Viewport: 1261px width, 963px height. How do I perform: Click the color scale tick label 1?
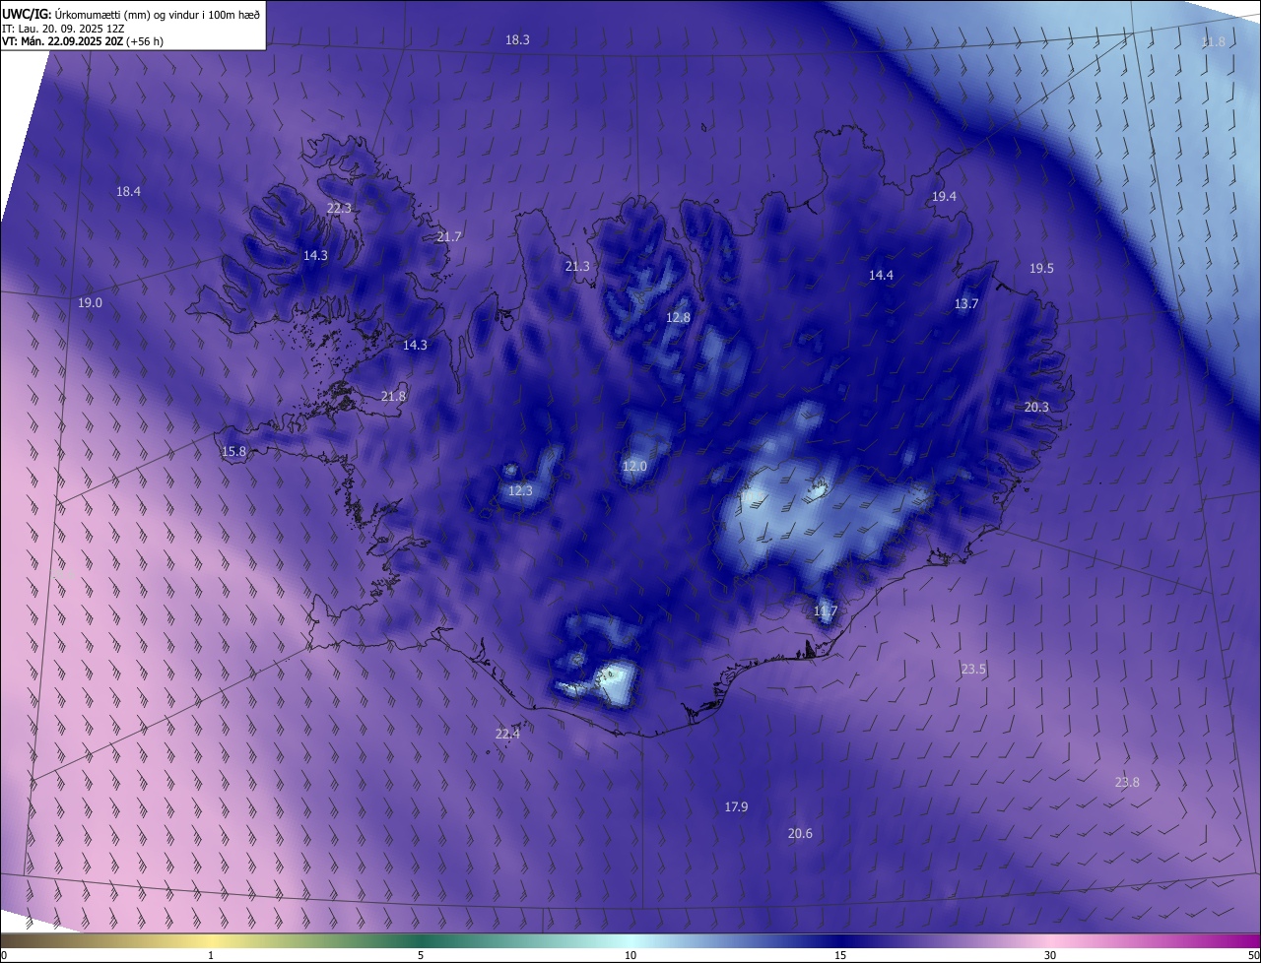(211, 956)
